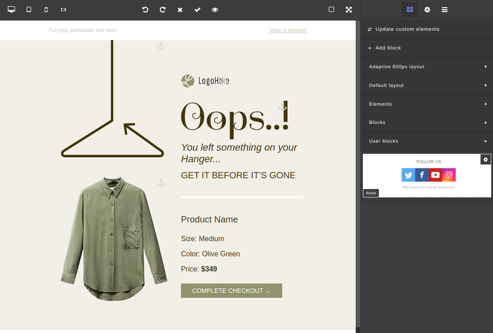Select 'You left something on your Hanger...' text
The width and height of the screenshot is (493, 333).
[x=239, y=153]
